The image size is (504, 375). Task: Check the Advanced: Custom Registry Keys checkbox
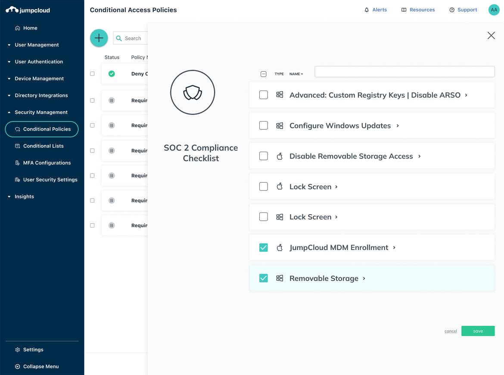264,95
